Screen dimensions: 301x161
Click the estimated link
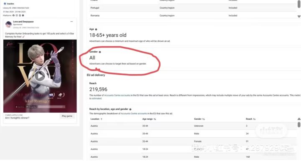pos(97,98)
